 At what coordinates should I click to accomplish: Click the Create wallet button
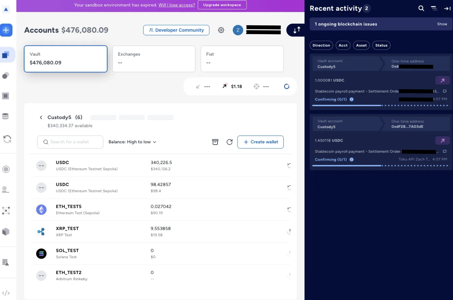260,142
